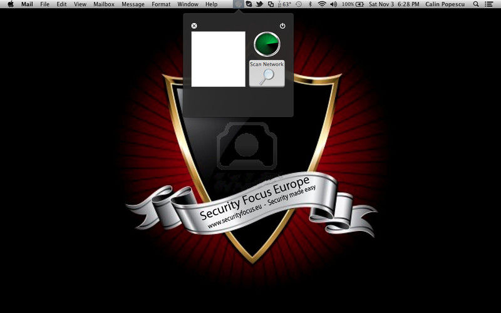Click the checkmark badge icon beside Twitter
501x313 pixels.
tap(249, 4)
